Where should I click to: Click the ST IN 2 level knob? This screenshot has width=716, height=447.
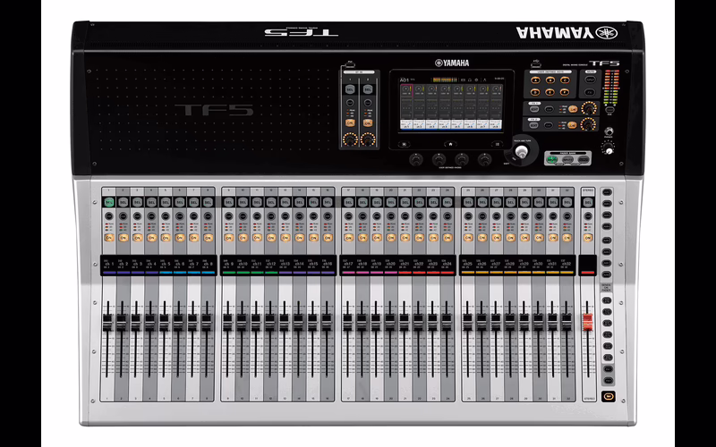click(x=368, y=139)
